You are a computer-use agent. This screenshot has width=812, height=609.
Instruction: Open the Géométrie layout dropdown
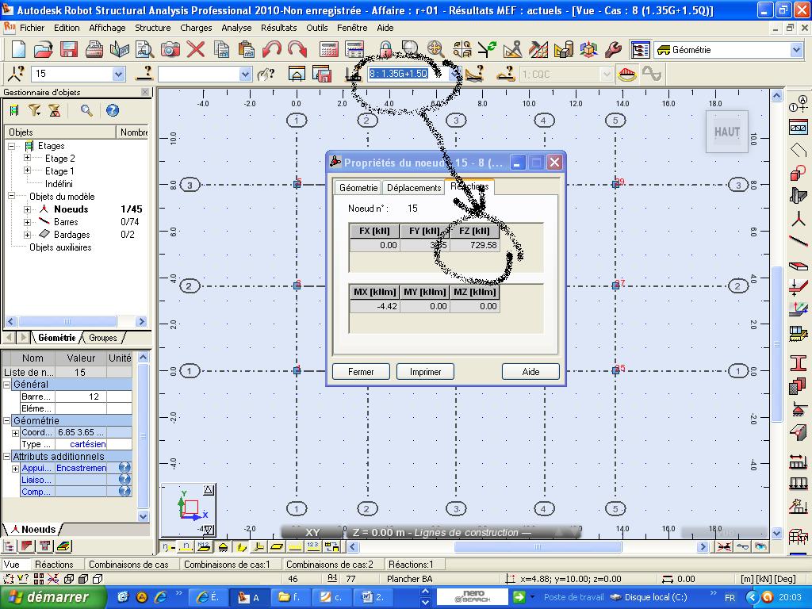796,50
